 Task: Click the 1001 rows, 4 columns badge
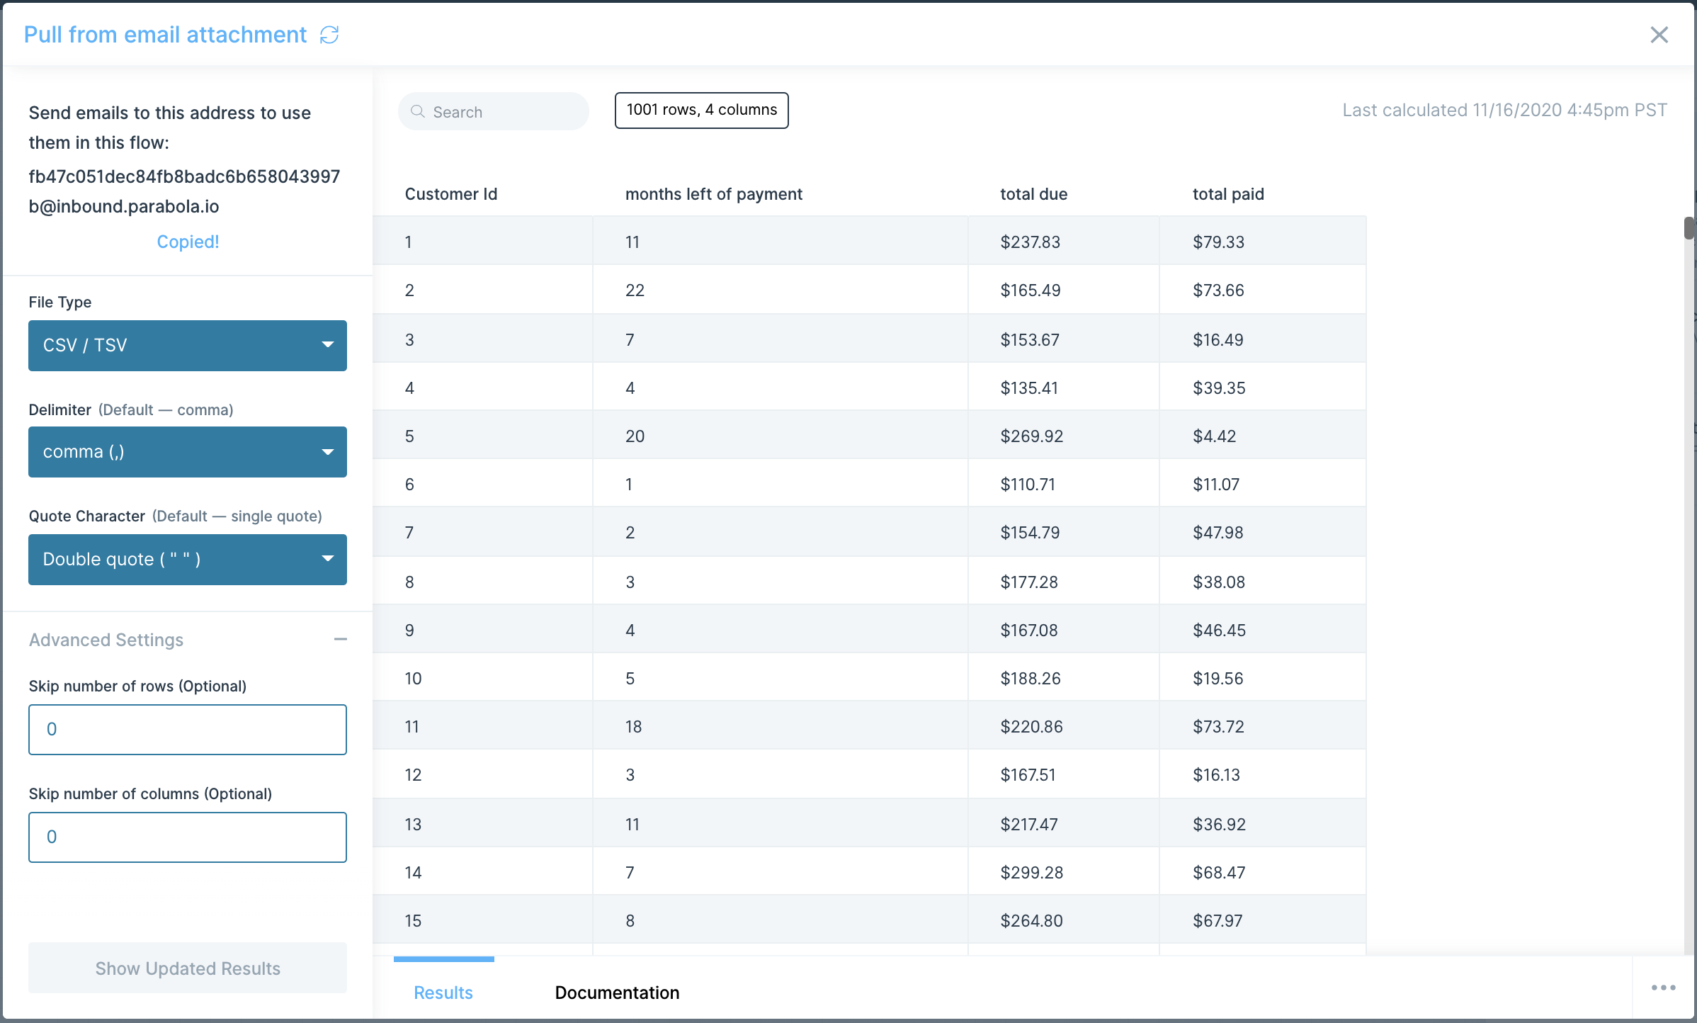coord(701,110)
